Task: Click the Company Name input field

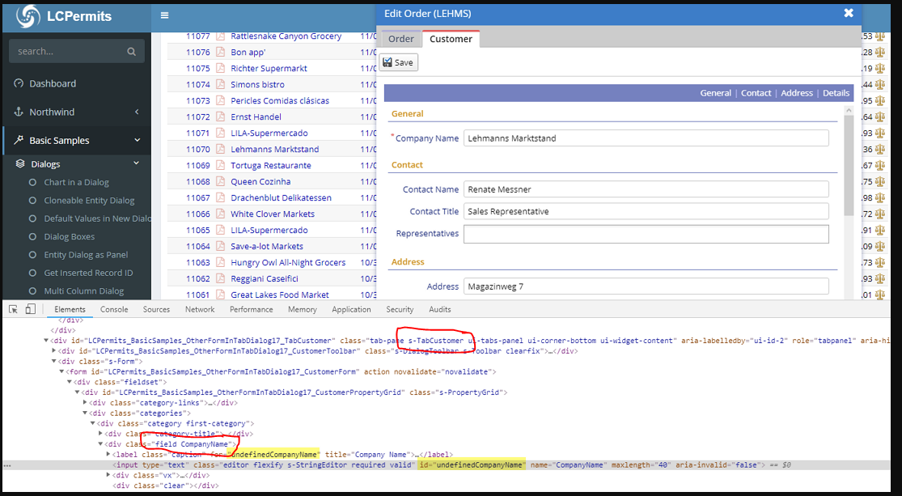Action: pyautogui.click(x=646, y=138)
